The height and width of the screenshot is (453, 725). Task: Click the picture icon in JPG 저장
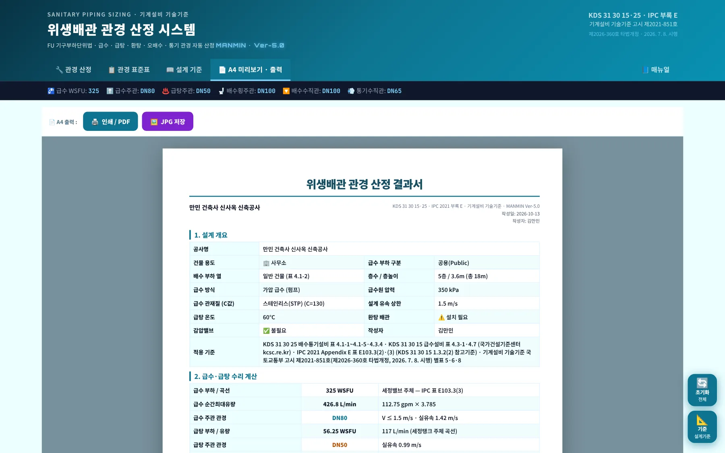pos(154,122)
